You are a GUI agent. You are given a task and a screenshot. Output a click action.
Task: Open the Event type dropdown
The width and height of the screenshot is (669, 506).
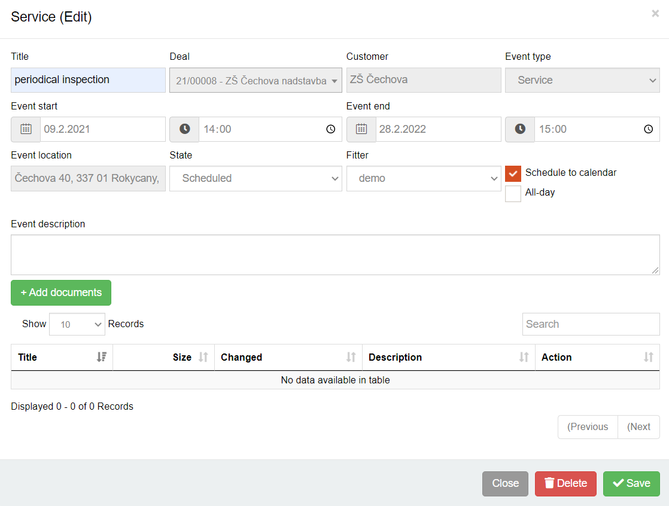pyautogui.click(x=582, y=80)
